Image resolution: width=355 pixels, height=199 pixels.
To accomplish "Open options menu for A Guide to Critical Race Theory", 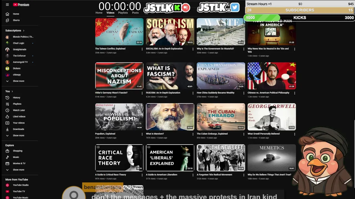I will pyautogui.click(x=142, y=175).
